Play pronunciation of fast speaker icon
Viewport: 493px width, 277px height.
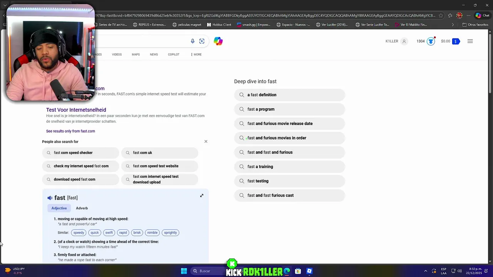pos(50,198)
